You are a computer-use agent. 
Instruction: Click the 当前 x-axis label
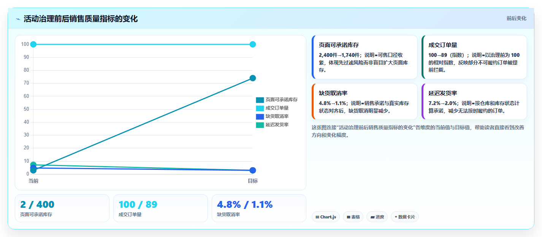(x=33, y=181)
